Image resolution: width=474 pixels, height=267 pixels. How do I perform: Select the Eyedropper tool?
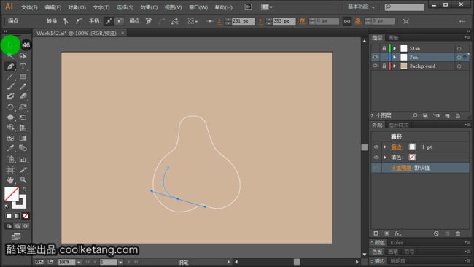pos(10,148)
